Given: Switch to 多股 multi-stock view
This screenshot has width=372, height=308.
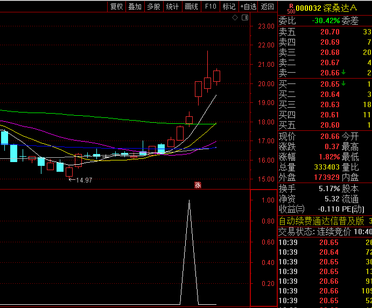Looking at the screenshot, I should [x=153, y=6].
